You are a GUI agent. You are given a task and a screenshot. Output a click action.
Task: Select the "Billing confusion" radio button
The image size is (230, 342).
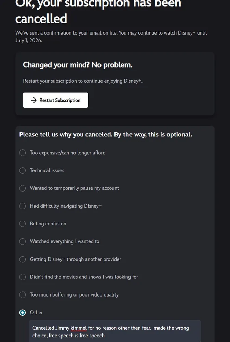pos(23,224)
